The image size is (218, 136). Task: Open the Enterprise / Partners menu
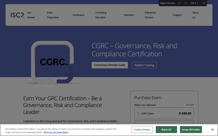click(x=151, y=15)
